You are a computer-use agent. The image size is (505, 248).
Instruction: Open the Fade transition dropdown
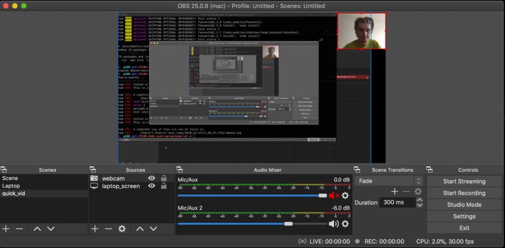coord(388,181)
